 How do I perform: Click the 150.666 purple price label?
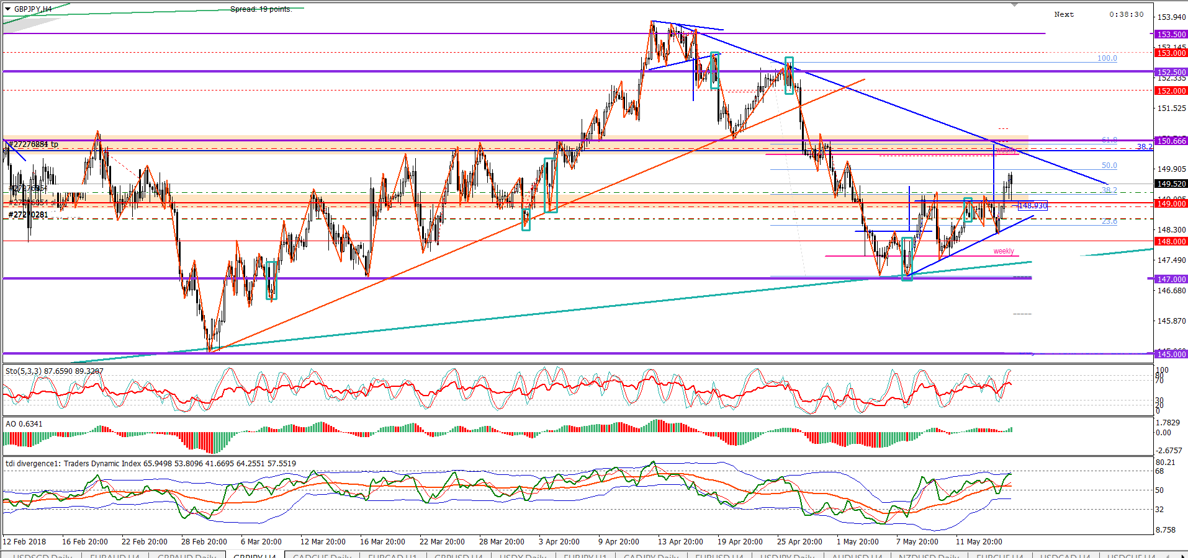(1171, 141)
